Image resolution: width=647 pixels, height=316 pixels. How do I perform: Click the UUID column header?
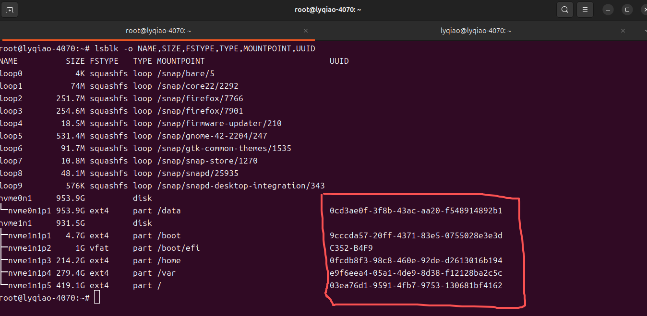[x=339, y=61]
